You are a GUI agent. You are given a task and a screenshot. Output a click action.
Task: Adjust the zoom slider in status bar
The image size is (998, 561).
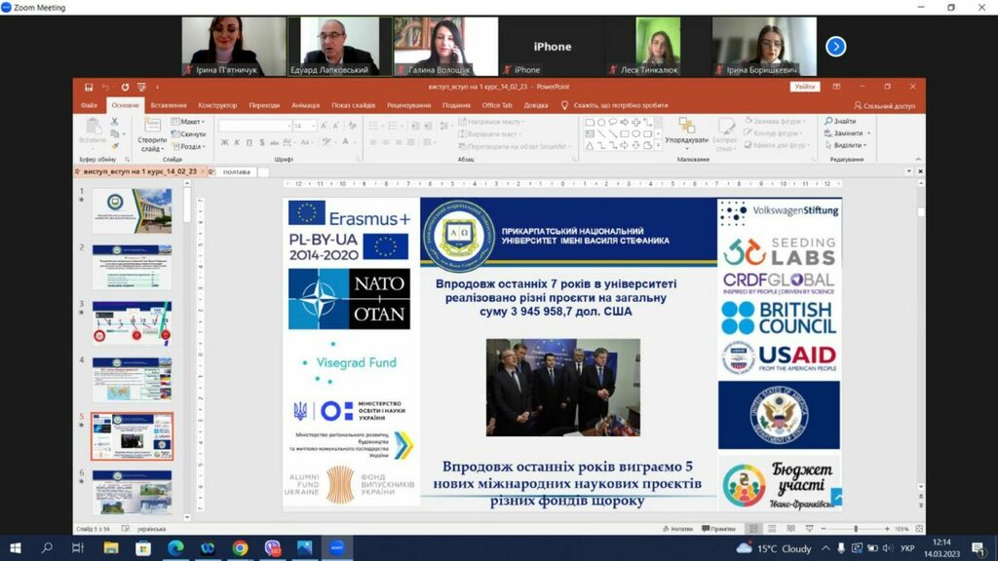tap(856, 529)
